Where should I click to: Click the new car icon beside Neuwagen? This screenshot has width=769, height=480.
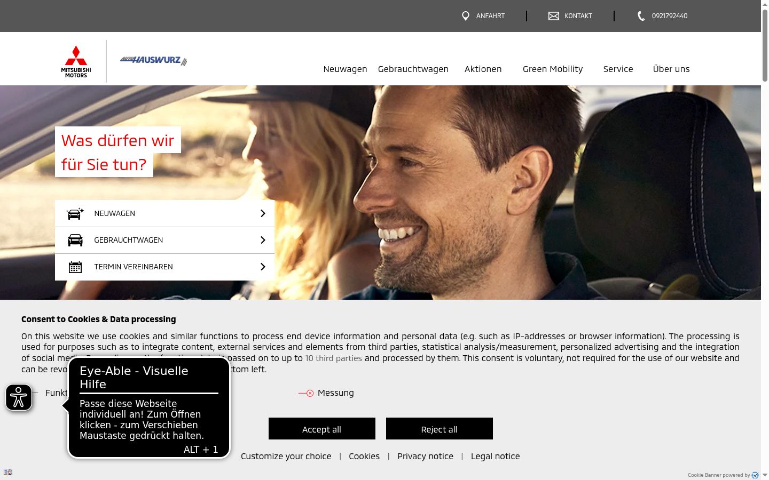coord(75,213)
